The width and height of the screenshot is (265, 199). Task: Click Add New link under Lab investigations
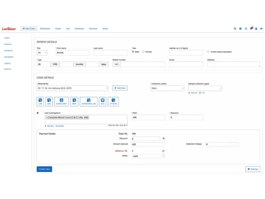click(x=49, y=126)
